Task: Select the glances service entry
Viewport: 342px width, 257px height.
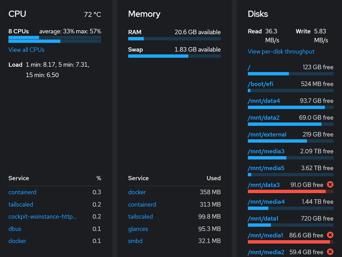Action: tap(138, 229)
